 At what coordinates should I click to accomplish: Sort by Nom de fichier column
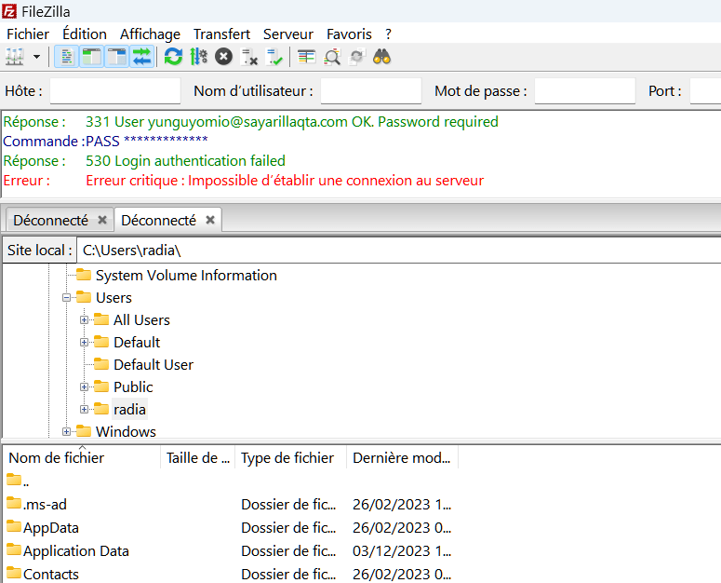pos(82,458)
